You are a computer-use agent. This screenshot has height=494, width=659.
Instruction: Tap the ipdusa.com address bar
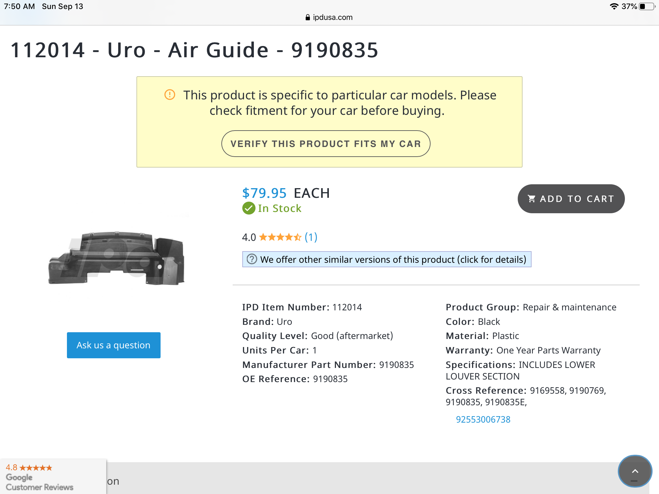coord(329,17)
